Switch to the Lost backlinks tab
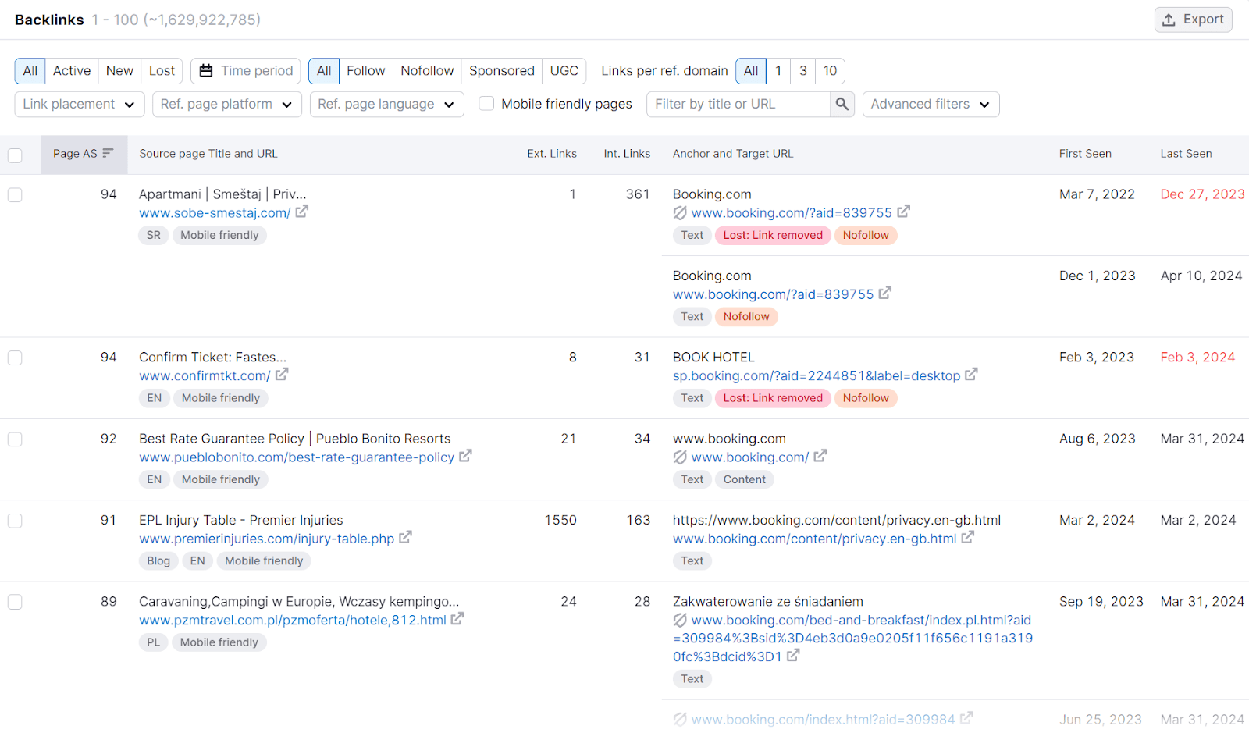Image resolution: width=1249 pixels, height=740 pixels. 162,71
